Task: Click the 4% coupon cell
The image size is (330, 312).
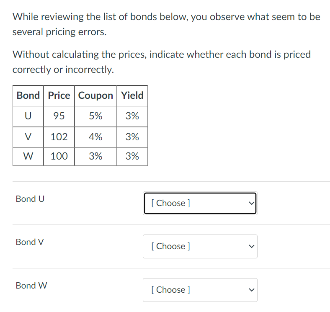Action: point(95,137)
